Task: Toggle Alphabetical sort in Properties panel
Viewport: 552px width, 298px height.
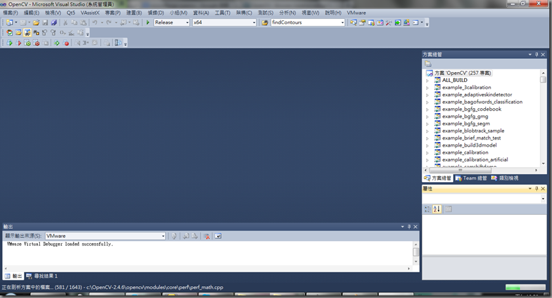Action: tap(437, 209)
